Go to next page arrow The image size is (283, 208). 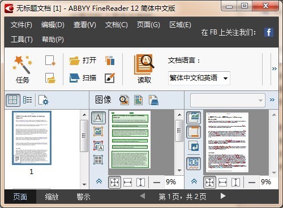click(223, 196)
